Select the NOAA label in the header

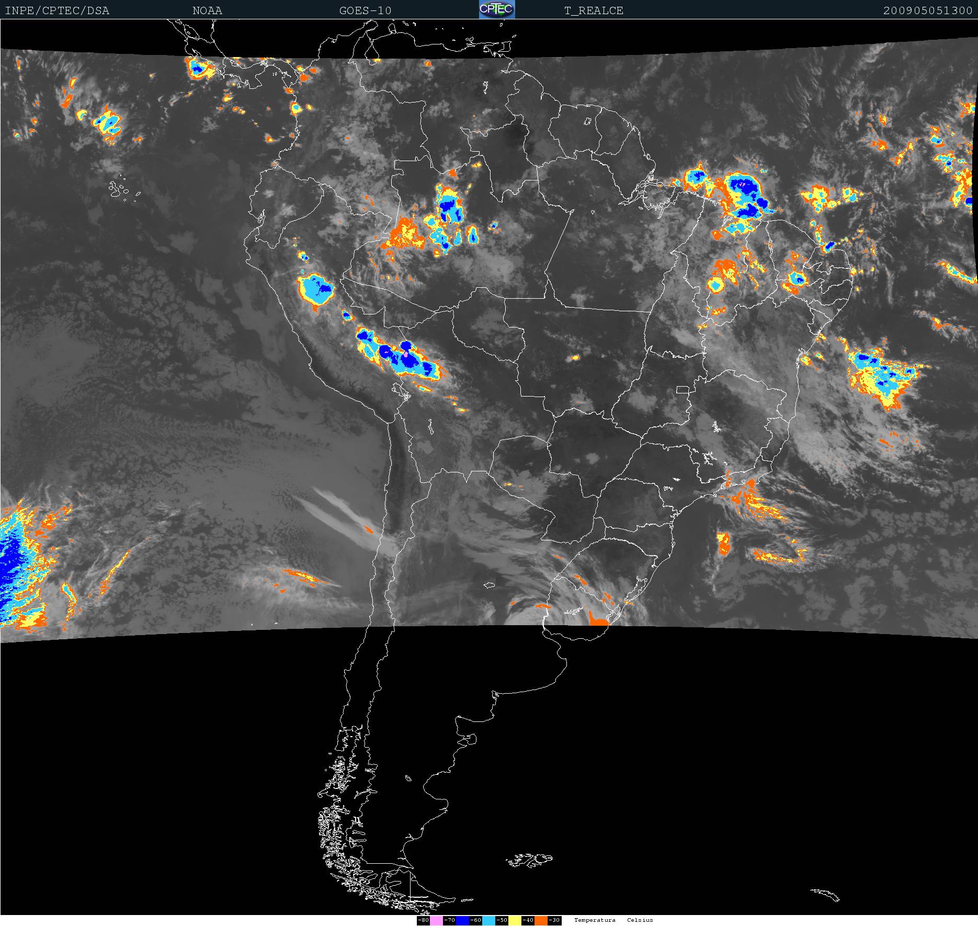(x=207, y=10)
